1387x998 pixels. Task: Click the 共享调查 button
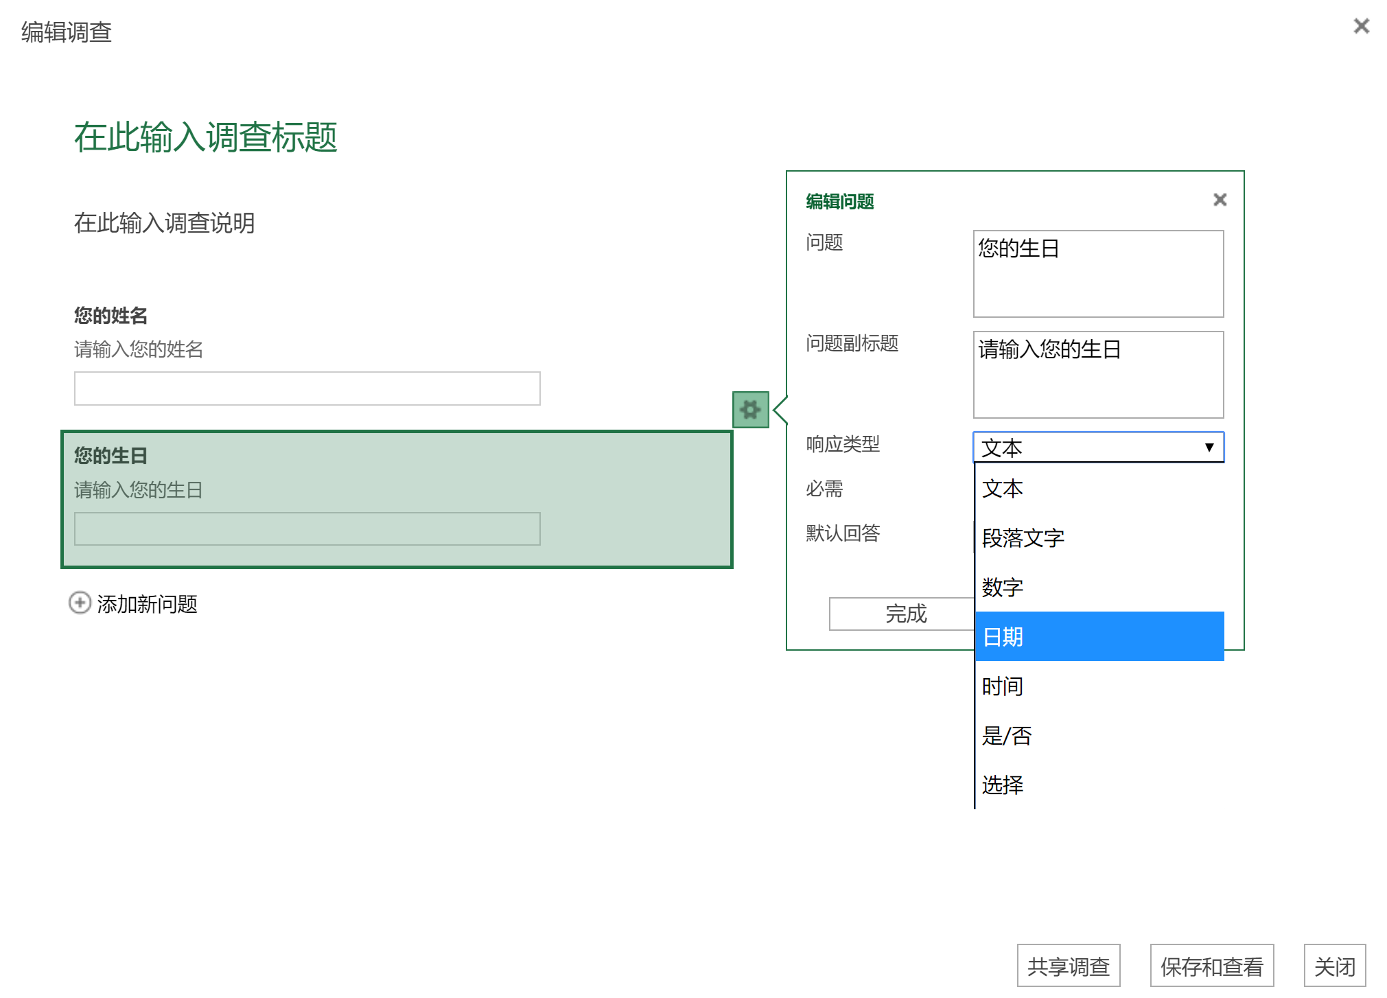(x=1069, y=966)
